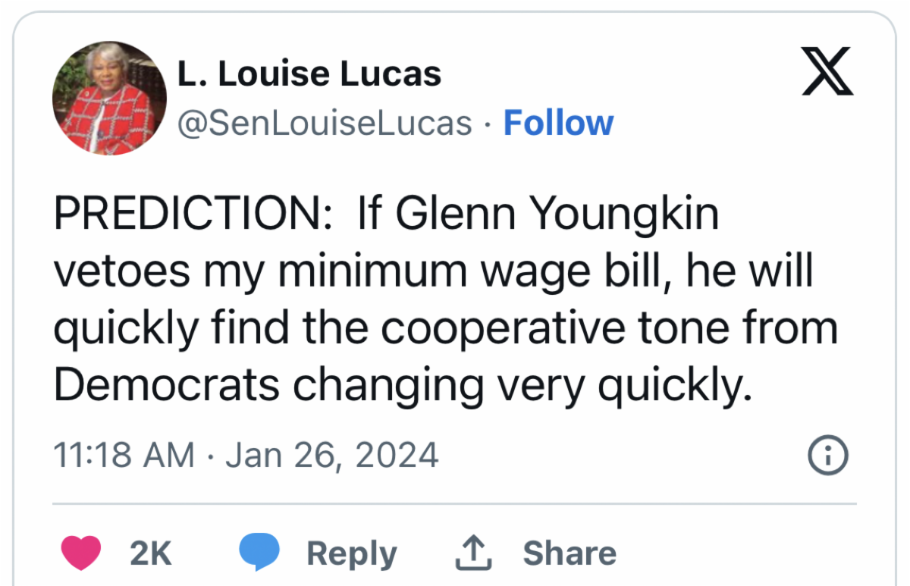The width and height of the screenshot is (910, 586).
Task: Click the word Democrats in the tweet
Action: (166, 385)
